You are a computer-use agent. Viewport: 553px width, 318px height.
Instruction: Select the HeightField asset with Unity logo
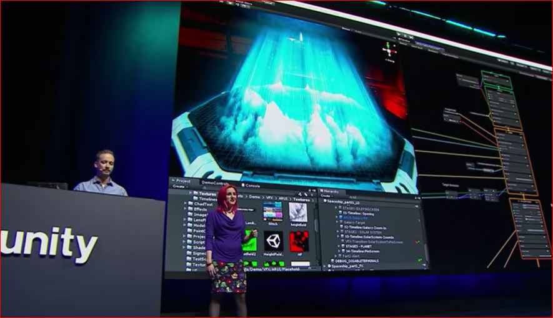(274, 241)
